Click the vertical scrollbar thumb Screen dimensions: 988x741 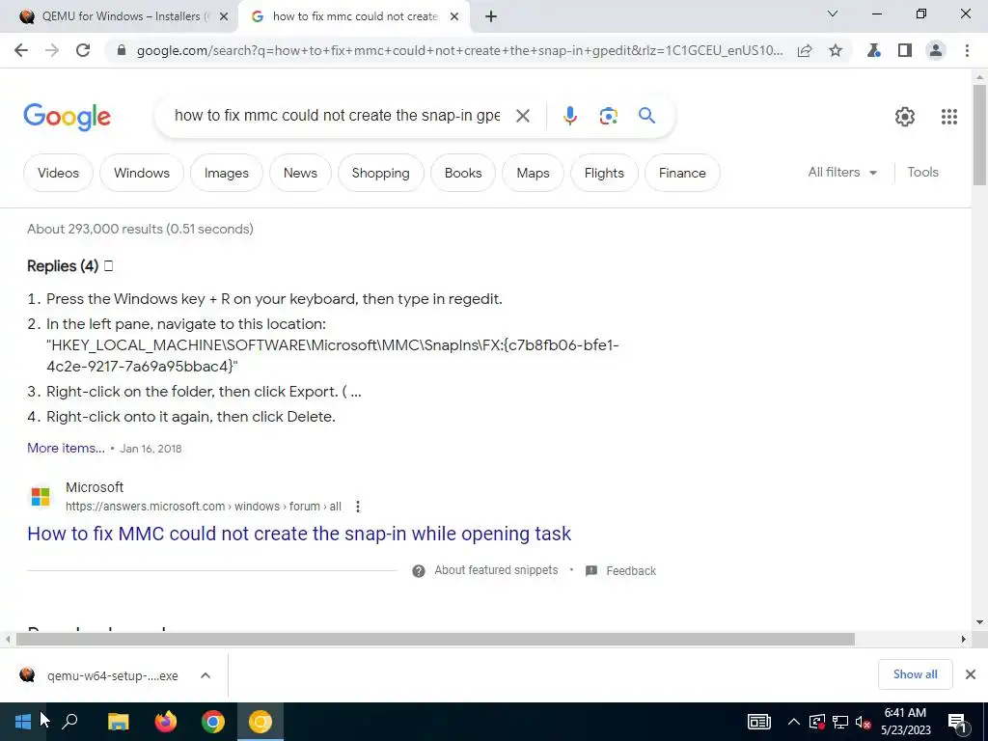(x=979, y=134)
